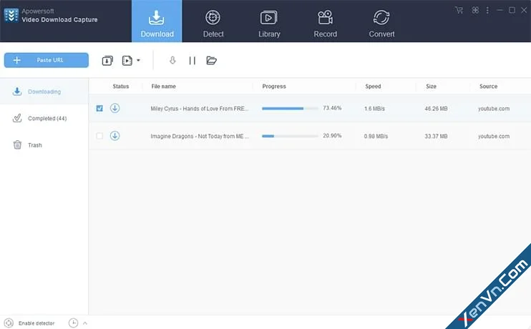Image resolution: width=531 pixels, height=329 pixels.
Task: Sort by the Speed column header
Action: (x=373, y=87)
